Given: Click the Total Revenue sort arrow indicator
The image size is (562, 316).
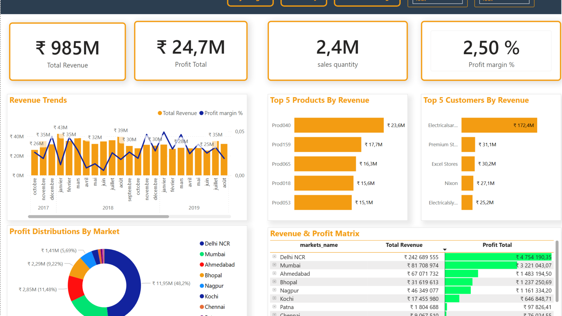Looking at the screenshot, I should [445, 250].
